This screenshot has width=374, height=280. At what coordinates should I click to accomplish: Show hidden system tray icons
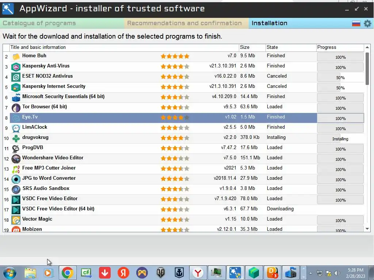click(310, 273)
